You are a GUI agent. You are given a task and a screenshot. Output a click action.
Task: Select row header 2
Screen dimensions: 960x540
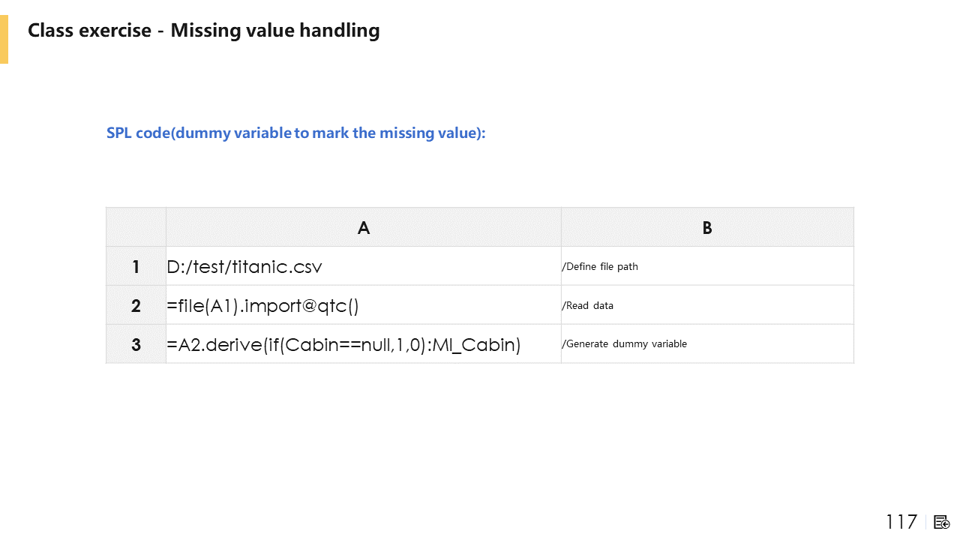coord(136,305)
